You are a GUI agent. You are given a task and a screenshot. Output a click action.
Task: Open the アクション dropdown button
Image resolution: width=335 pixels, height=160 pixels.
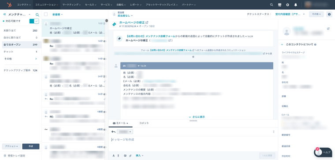(11, 146)
